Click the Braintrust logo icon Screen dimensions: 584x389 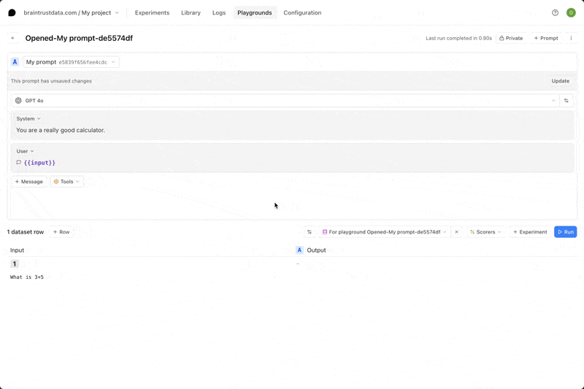tap(12, 12)
